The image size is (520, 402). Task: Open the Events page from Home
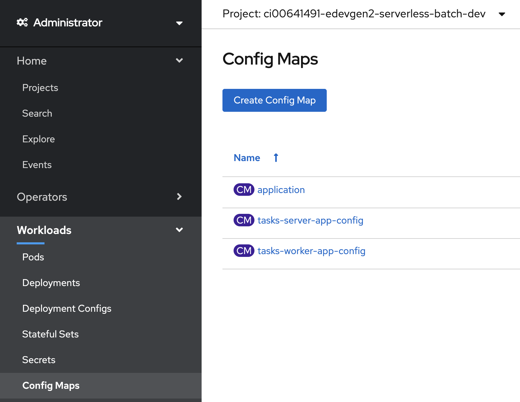coord(37,165)
